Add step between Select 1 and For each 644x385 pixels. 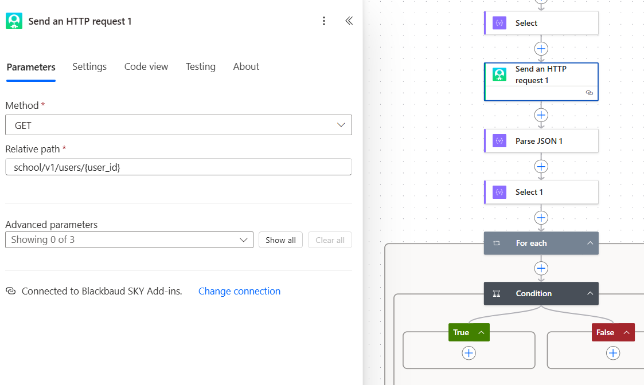click(x=541, y=218)
